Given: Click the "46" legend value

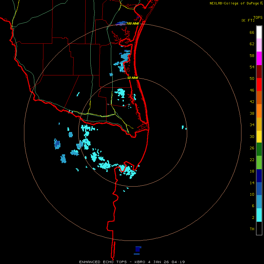Looking at the screenshot, I should click(x=252, y=90).
